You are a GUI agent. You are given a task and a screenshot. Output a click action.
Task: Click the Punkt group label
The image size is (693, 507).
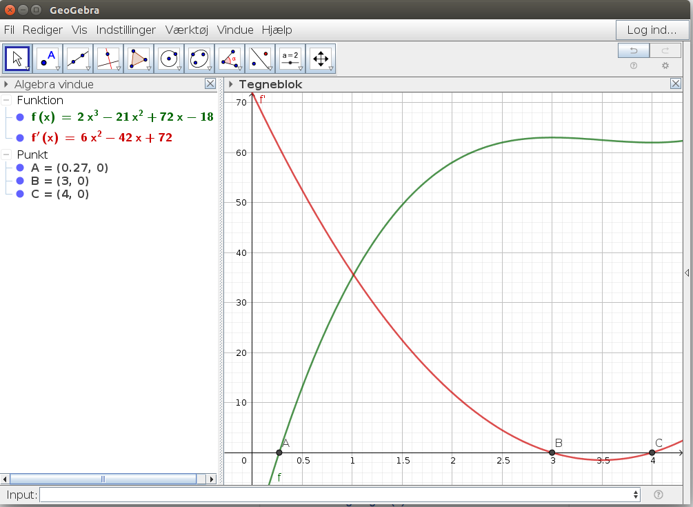click(32, 155)
